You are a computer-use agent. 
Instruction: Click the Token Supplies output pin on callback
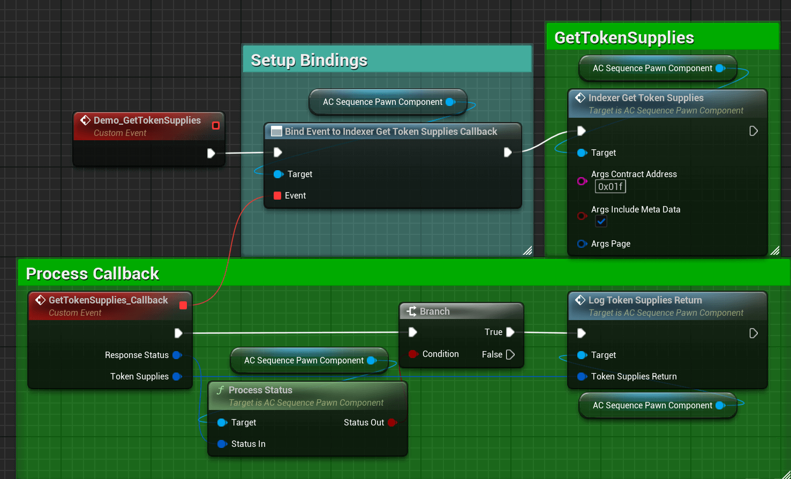click(x=177, y=377)
